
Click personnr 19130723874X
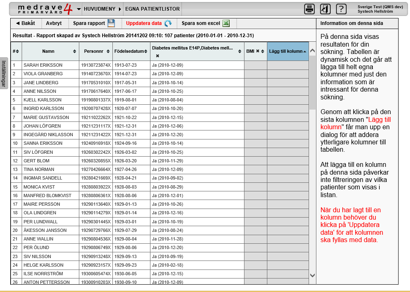coord(96,65)
